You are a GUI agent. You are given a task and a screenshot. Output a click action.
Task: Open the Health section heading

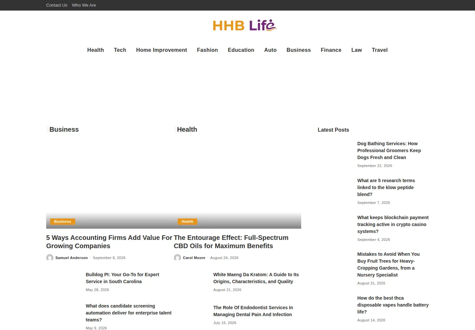[x=187, y=130]
